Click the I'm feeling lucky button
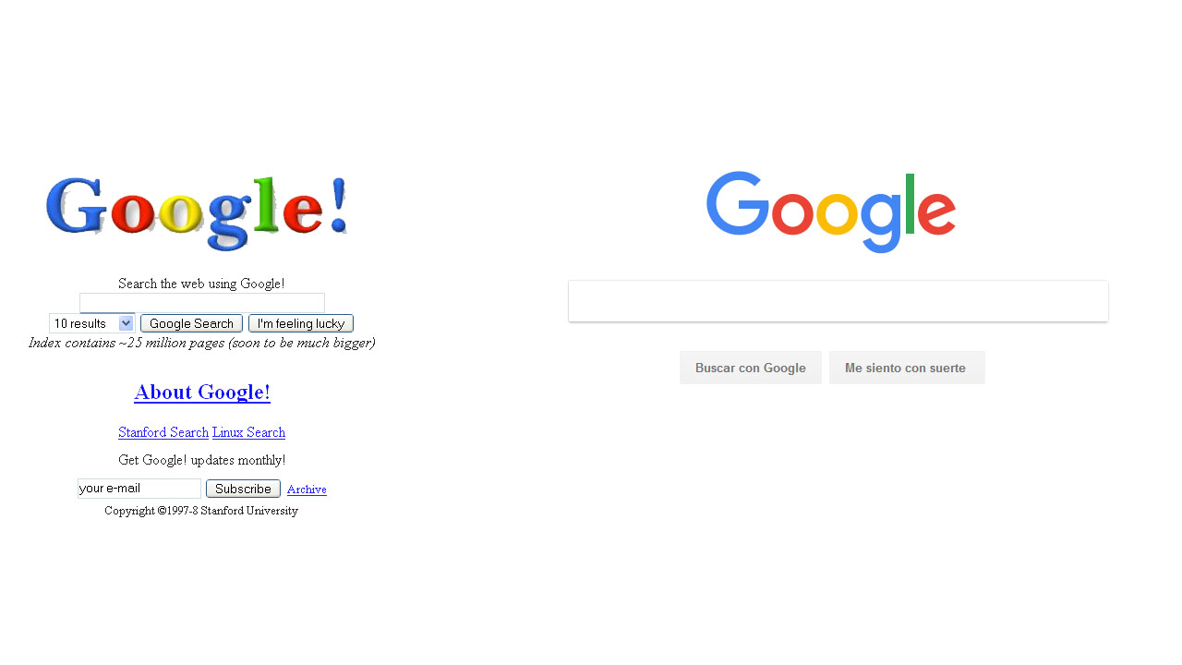Image resolution: width=1182 pixels, height=665 pixels. coord(301,323)
